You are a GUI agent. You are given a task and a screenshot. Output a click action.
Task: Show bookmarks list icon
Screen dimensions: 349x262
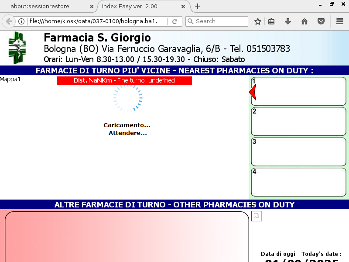pos(271,21)
